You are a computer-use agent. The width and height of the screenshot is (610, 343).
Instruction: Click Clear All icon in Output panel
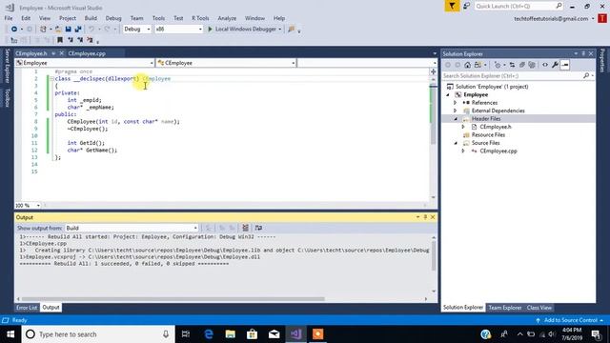[x=245, y=228]
